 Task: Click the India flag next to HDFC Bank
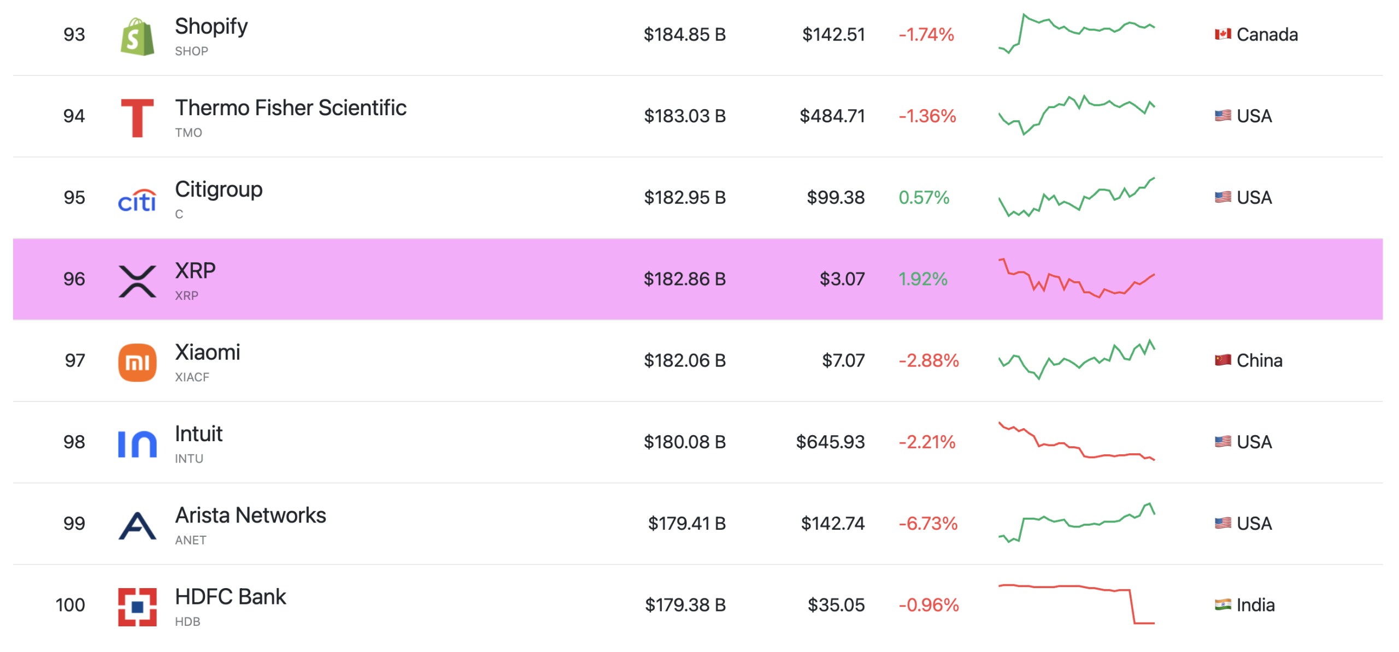click(1223, 604)
